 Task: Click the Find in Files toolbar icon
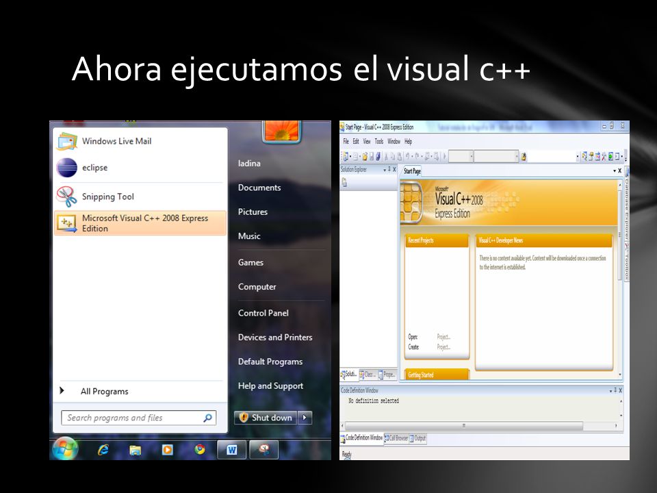click(x=524, y=157)
